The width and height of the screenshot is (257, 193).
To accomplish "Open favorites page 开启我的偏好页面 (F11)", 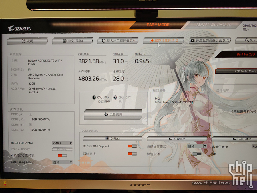I will [210, 40].
